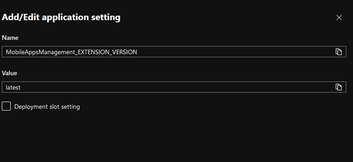Copy the Value field to clipboard
The height and width of the screenshot is (162, 353).
(339, 87)
